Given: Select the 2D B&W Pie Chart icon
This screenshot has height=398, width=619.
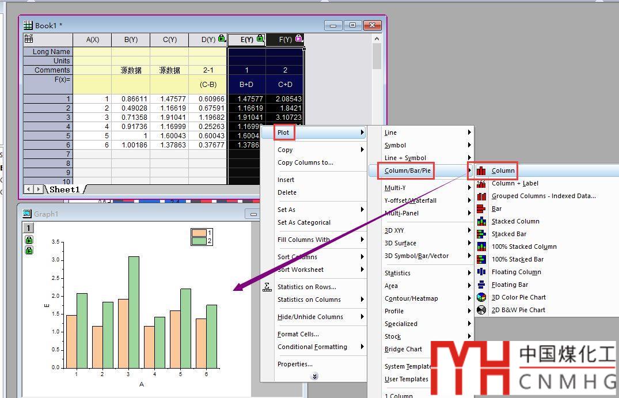Looking at the screenshot, I should coord(481,309).
